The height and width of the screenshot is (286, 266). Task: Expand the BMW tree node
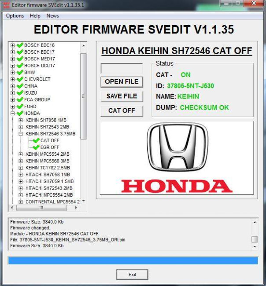click(x=12, y=73)
